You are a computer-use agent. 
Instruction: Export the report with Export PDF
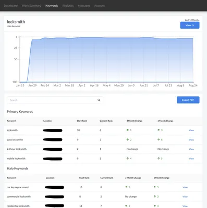tap(188, 100)
